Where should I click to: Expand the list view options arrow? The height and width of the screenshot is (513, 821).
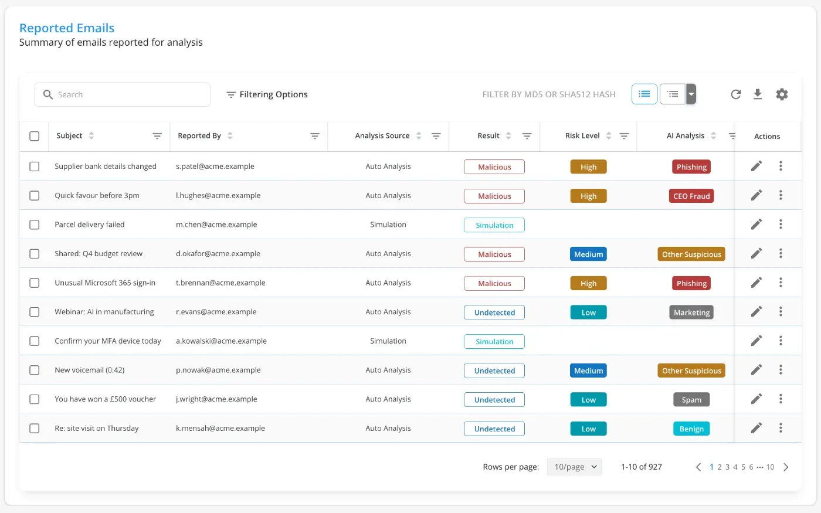point(691,94)
